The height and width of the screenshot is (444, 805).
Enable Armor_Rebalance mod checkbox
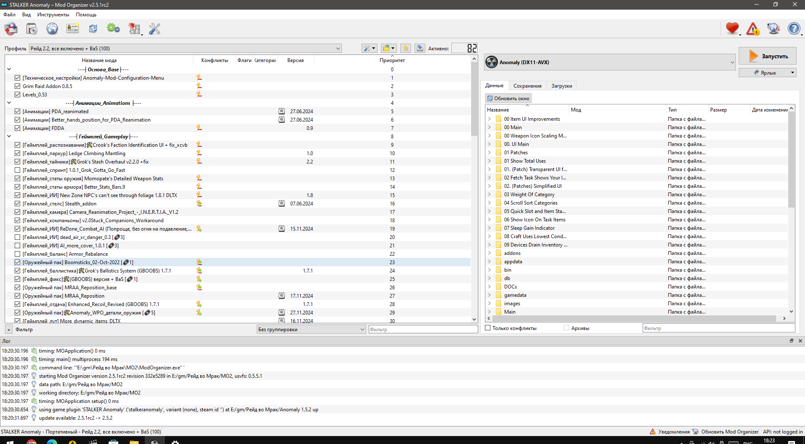click(17, 254)
